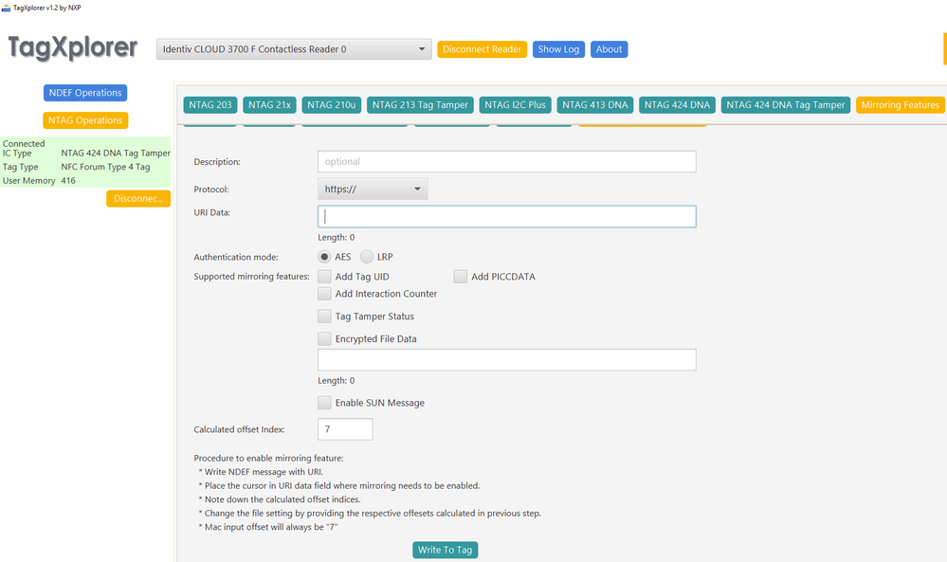The height and width of the screenshot is (562, 947).
Task: Open the Show Log button
Action: (x=558, y=49)
